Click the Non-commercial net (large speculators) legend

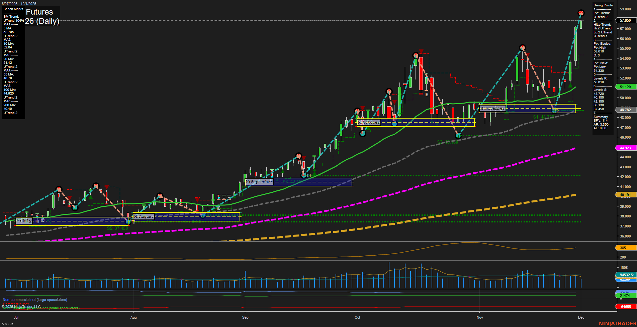click(34, 300)
